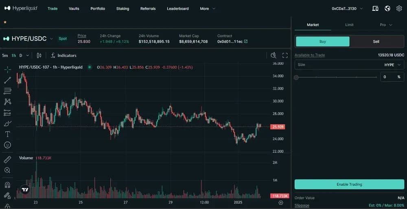
Task: Expand the More navigation menu
Action: 208,9
